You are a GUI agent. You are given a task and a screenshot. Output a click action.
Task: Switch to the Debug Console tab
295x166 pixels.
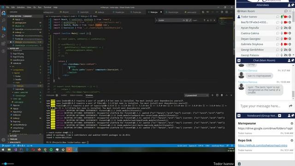76,95
